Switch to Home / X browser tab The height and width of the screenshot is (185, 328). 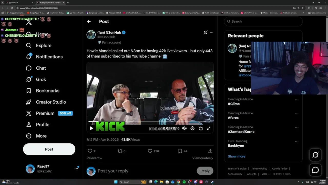(20, 3)
